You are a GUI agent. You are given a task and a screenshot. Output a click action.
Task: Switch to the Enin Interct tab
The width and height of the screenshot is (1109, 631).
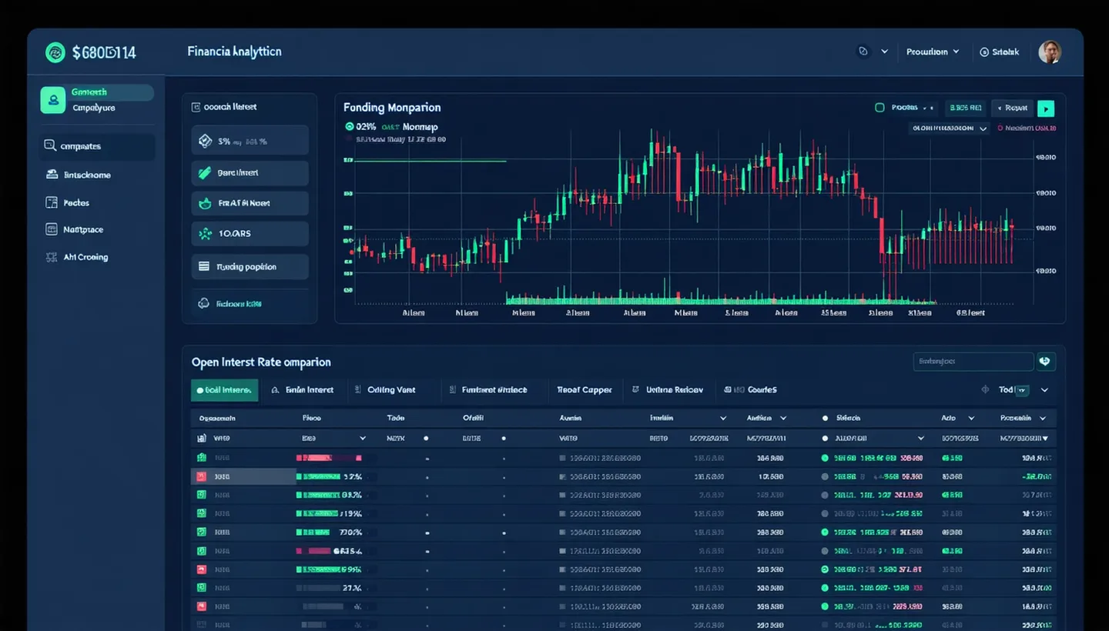303,390
